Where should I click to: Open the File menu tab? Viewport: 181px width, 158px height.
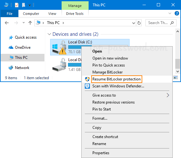click(x=10, y=14)
